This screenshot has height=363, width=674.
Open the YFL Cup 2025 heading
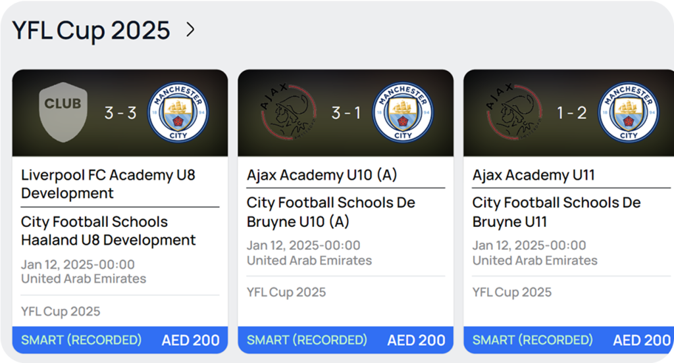(x=91, y=30)
